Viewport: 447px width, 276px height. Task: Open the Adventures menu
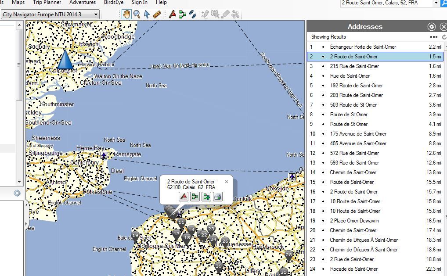click(83, 3)
